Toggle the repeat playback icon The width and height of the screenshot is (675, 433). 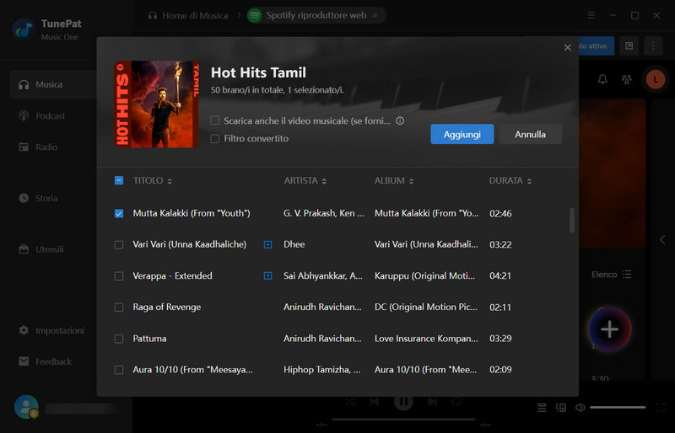click(456, 402)
